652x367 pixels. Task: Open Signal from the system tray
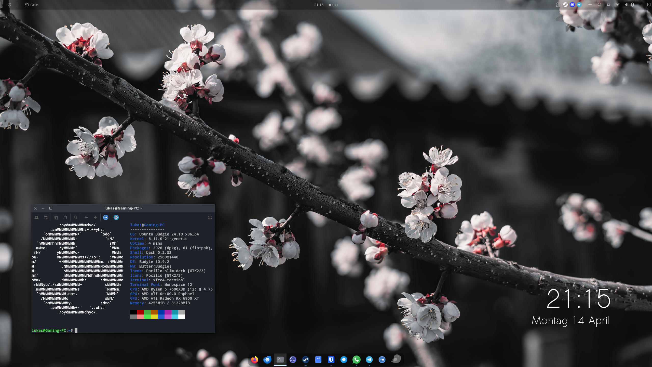point(572,5)
